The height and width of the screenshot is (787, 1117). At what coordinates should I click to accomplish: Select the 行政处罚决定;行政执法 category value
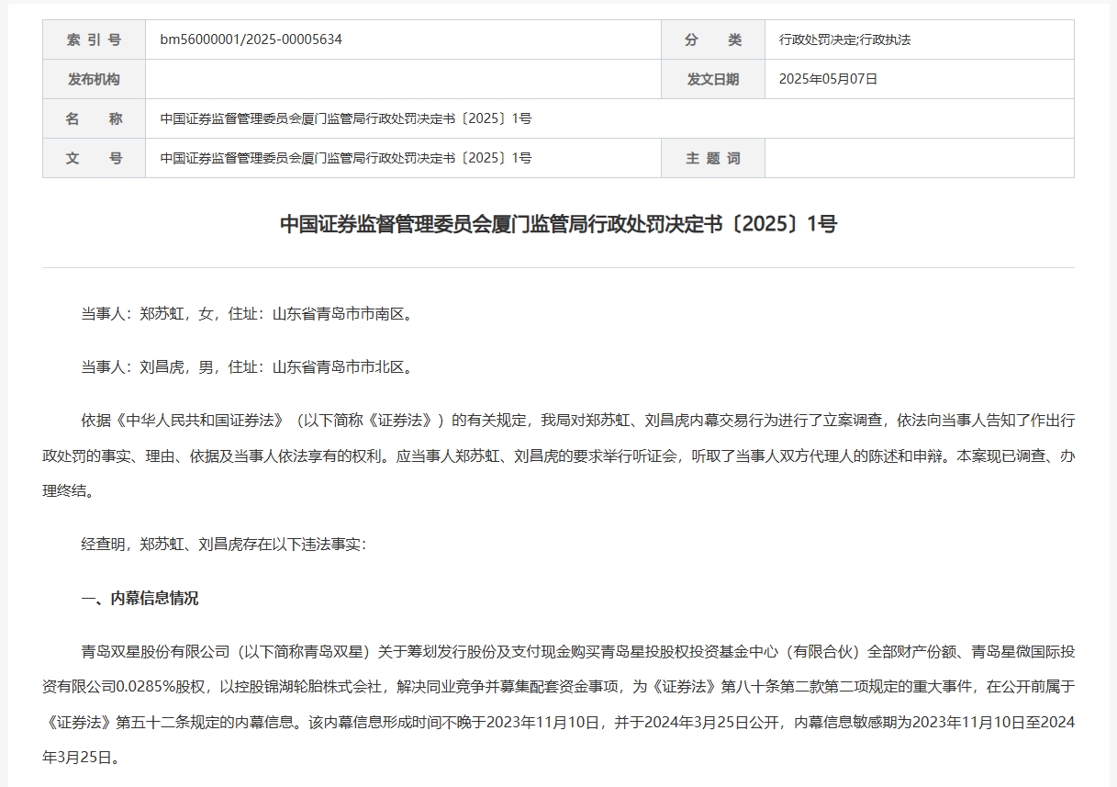point(844,39)
